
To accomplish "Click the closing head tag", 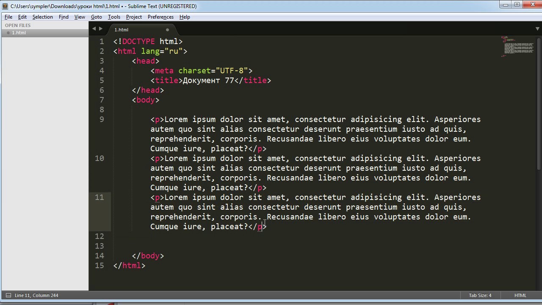I will point(148,90).
